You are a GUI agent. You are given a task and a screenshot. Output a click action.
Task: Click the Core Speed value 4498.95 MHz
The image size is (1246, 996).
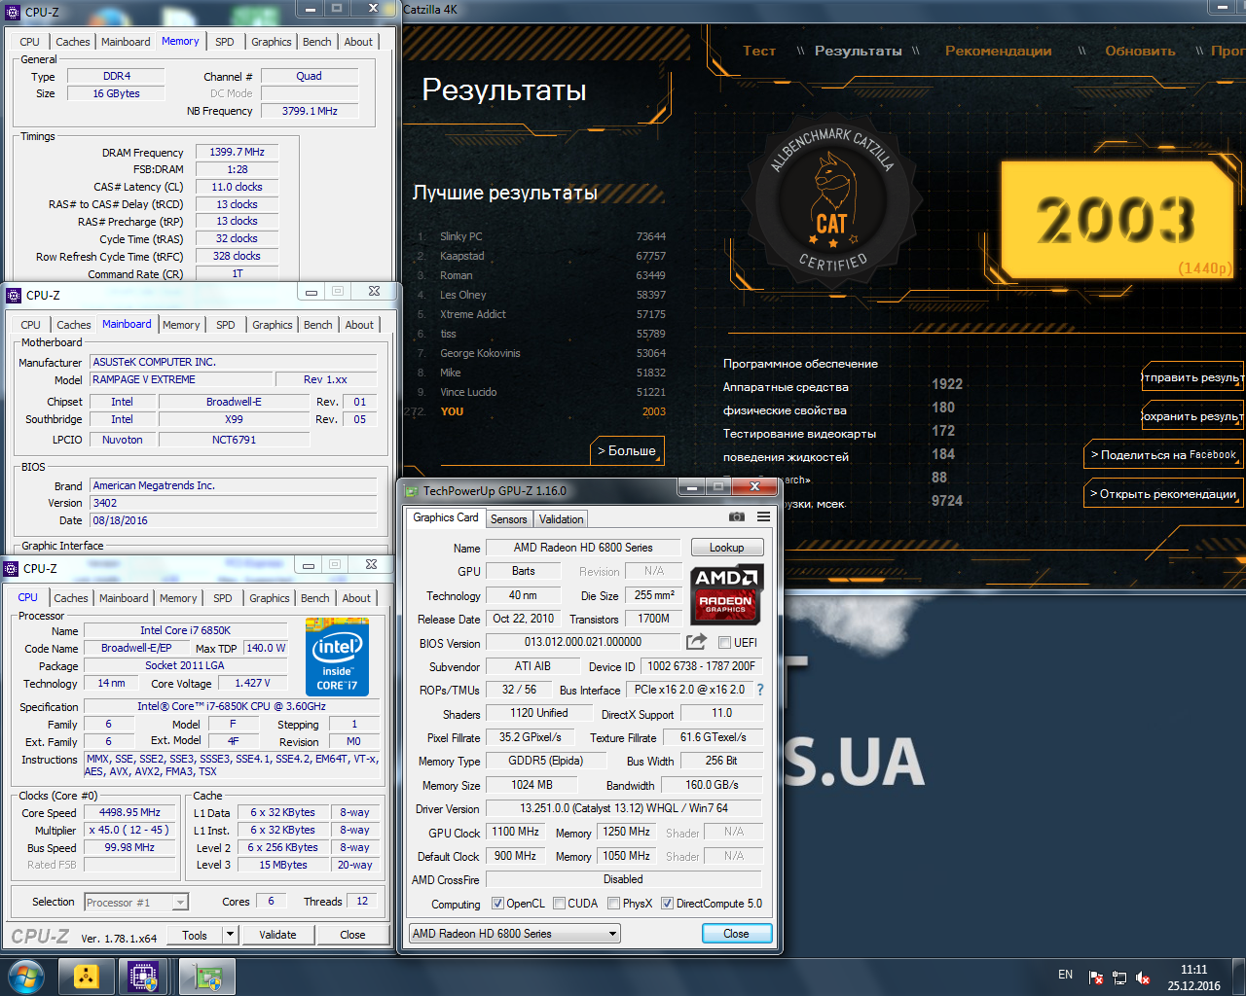coord(130,812)
